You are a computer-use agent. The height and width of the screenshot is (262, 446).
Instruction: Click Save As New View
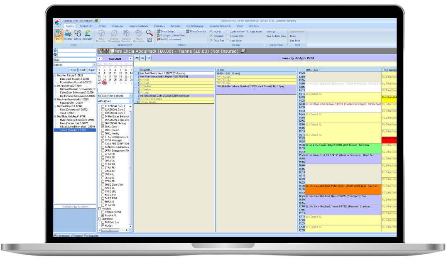pos(277,36)
